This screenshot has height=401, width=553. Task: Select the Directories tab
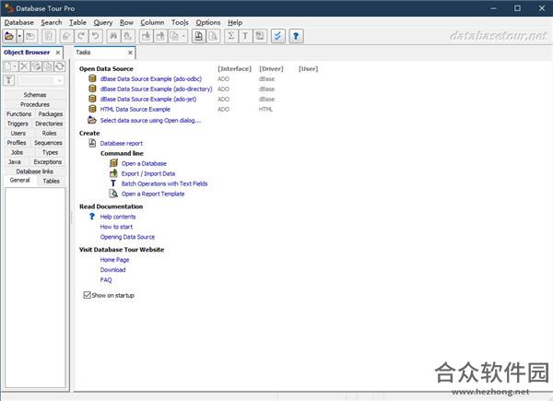click(49, 124)
